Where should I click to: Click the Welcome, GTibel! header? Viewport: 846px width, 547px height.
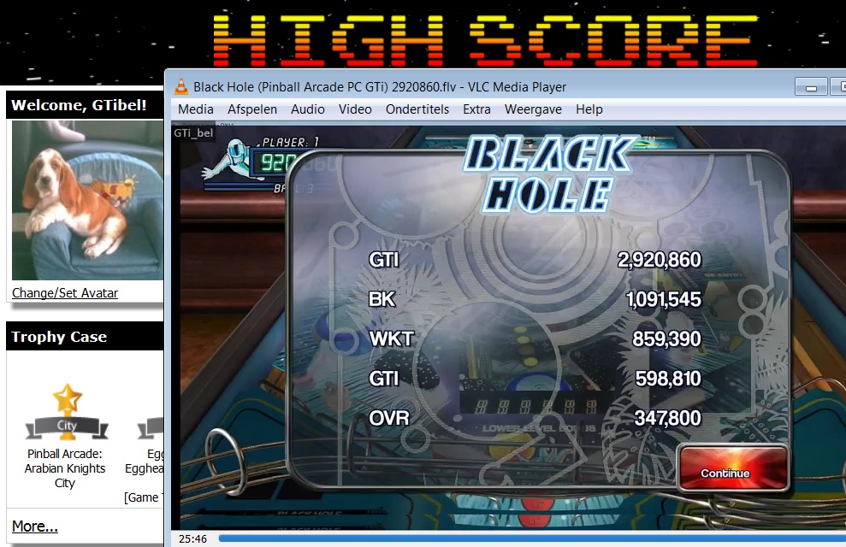[x=79, y=104]
